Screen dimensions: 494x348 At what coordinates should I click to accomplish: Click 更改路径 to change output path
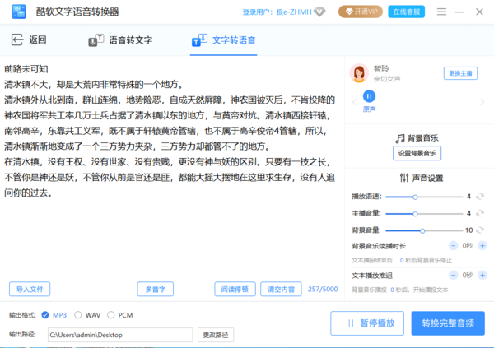pyautogui.click(x=216, y=335)
